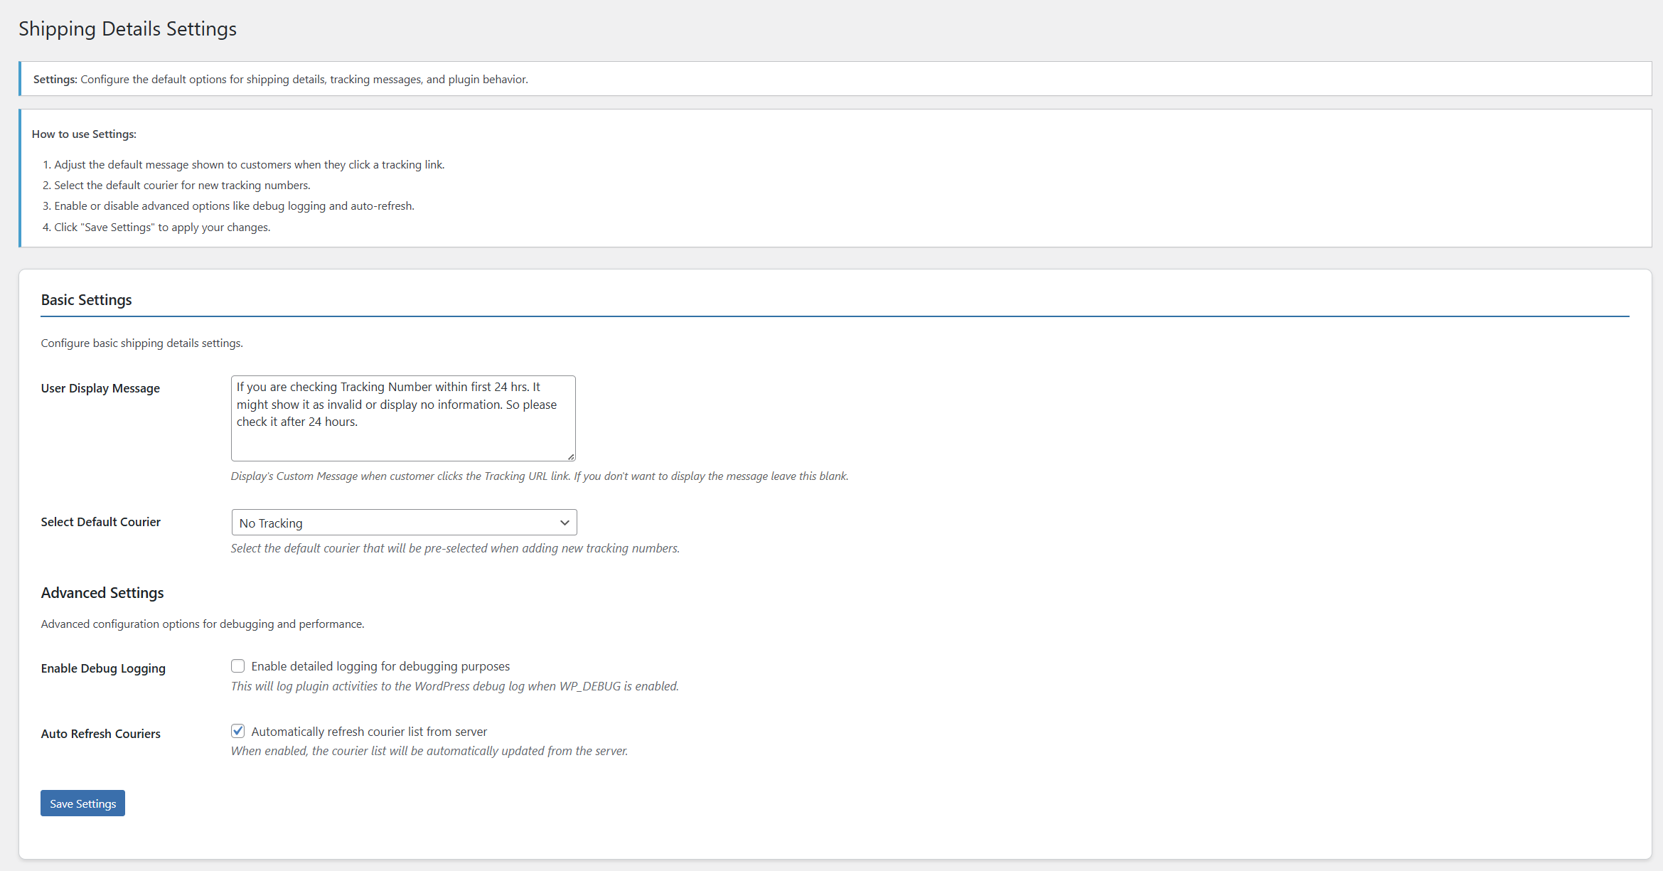Uncheck the Auto Refresh Couriers checkbox
The width and height of the screenshot is (1663, 871).
237,731
